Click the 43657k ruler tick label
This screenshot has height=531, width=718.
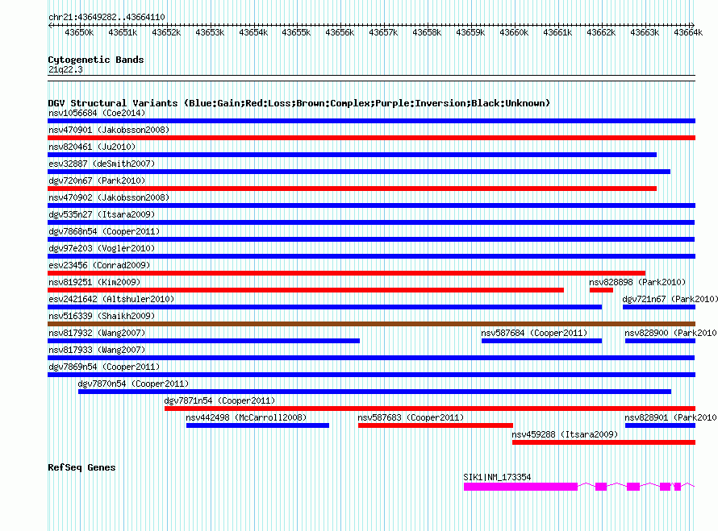pyautogui.click(x=383, y=32)
